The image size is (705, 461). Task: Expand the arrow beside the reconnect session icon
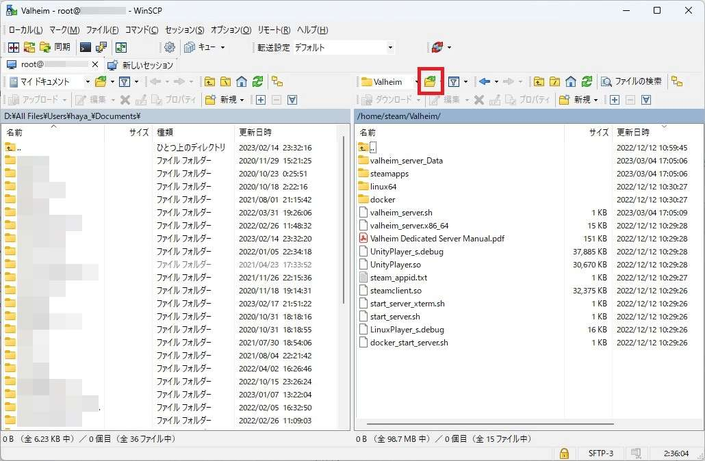(449, 47)
